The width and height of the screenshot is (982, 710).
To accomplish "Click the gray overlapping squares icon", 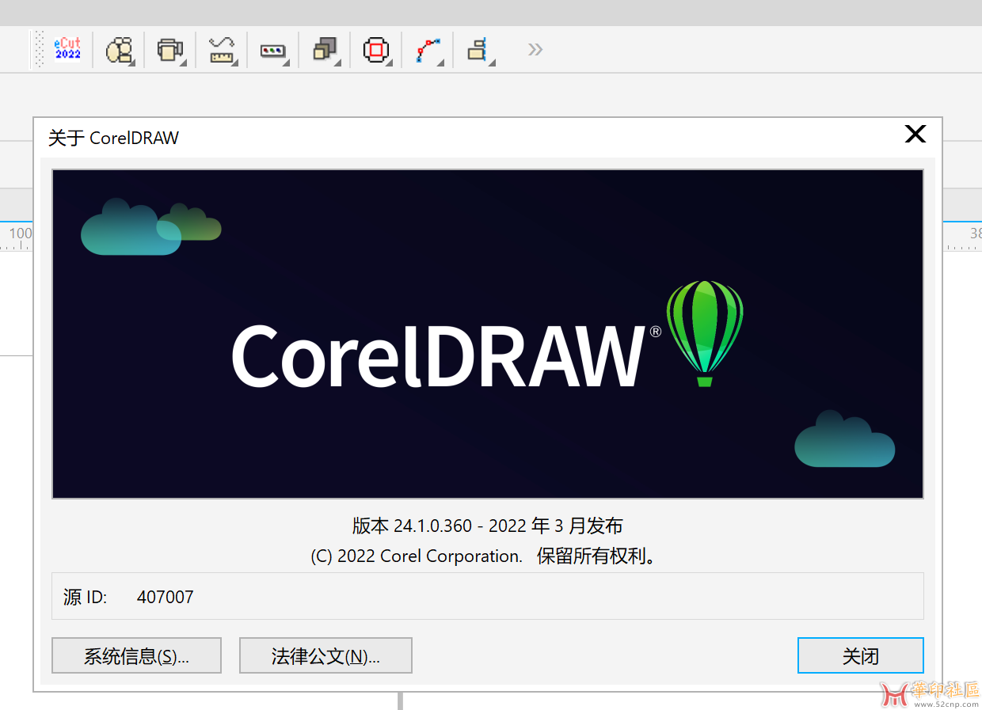I will [325, 50].
